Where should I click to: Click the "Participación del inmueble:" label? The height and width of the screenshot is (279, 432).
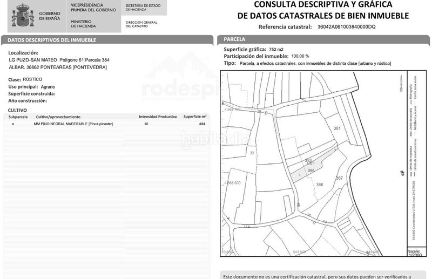click(x=256, y=56)
